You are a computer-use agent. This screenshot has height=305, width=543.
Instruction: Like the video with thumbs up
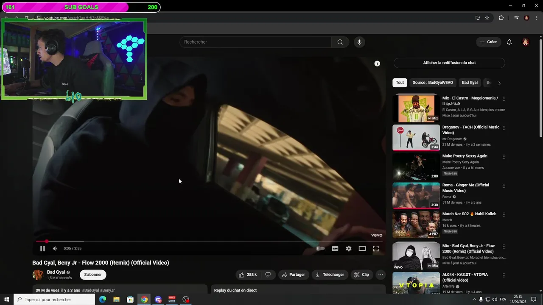[249, 274]
